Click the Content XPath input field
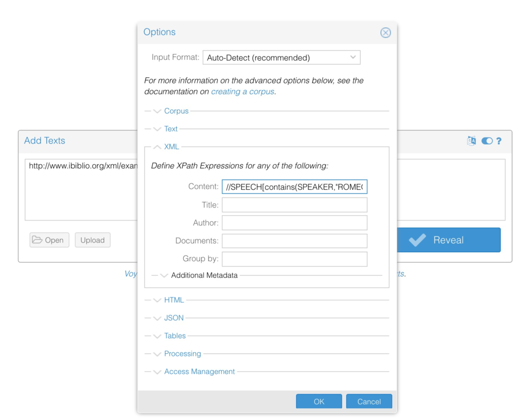Viewport: 520px width, 418px height. point(295,187)
